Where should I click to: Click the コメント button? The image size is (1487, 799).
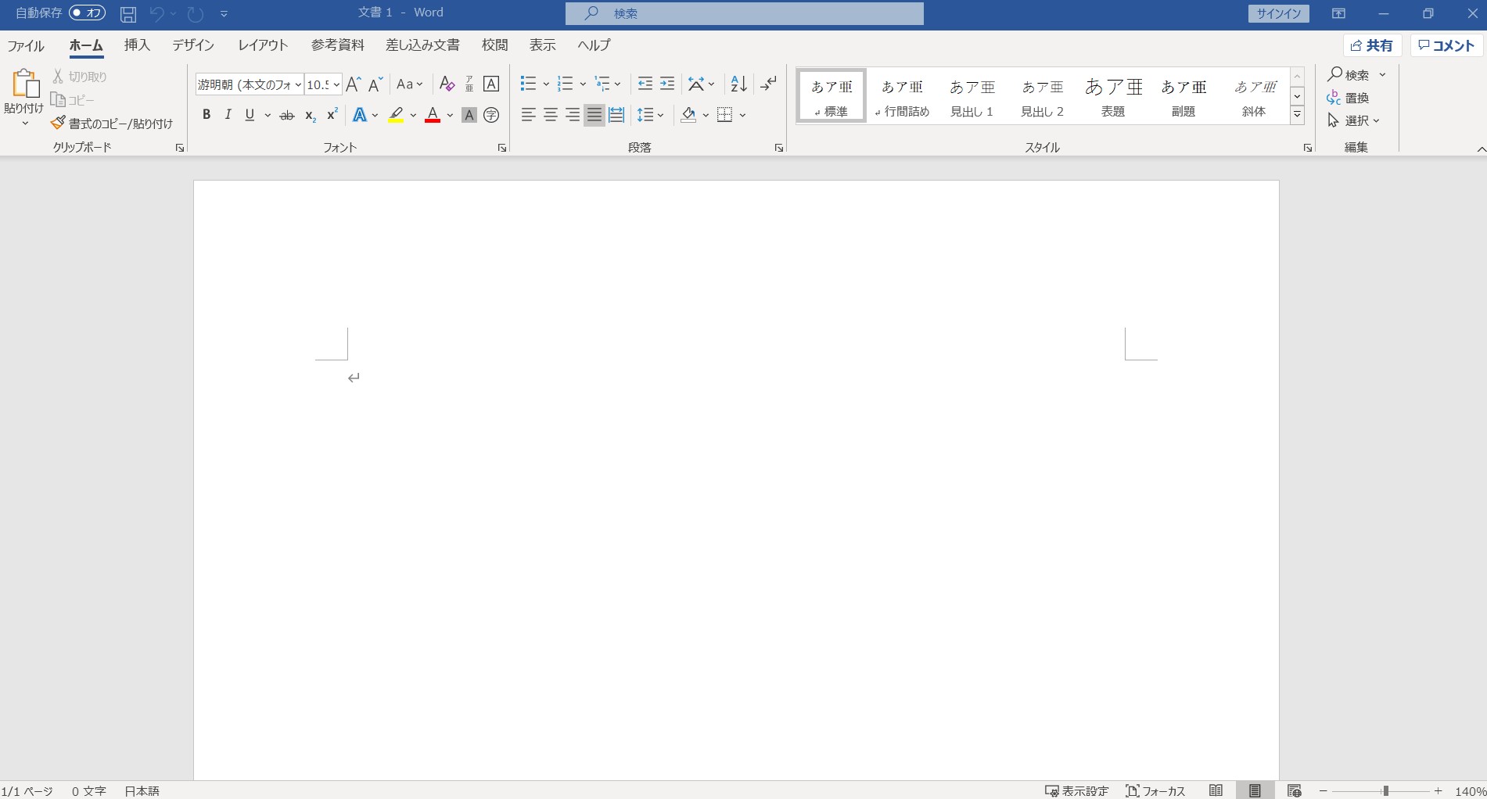point(1447,45)
